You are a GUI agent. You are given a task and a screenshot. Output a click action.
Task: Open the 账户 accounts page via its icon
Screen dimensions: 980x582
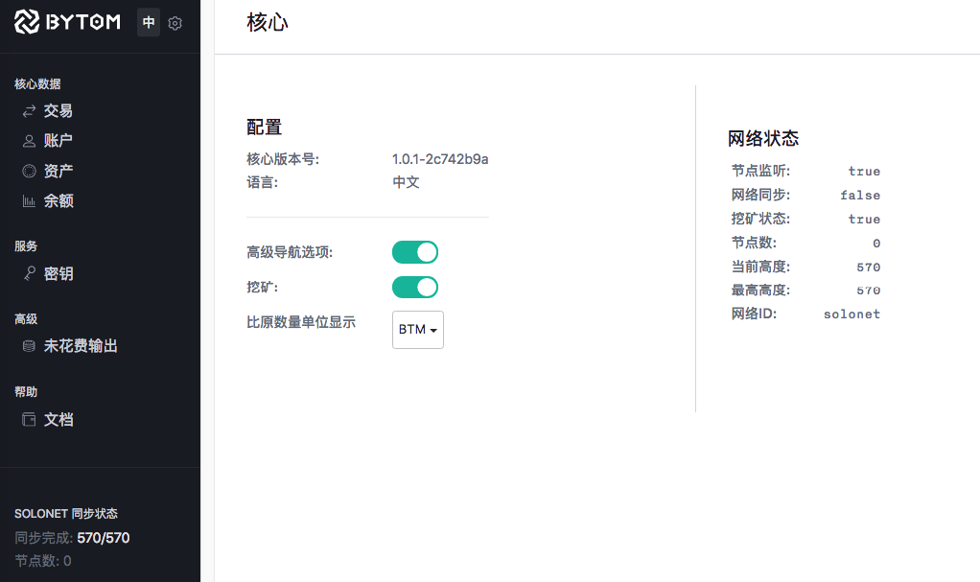(x=29, y=140)
